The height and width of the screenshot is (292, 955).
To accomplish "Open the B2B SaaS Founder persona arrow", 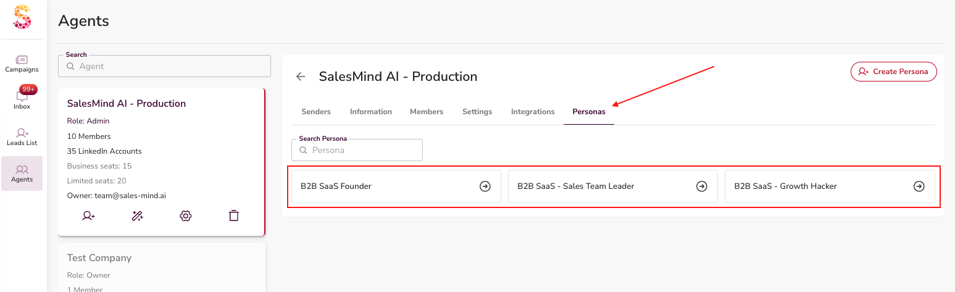I will tap(485, 186).
